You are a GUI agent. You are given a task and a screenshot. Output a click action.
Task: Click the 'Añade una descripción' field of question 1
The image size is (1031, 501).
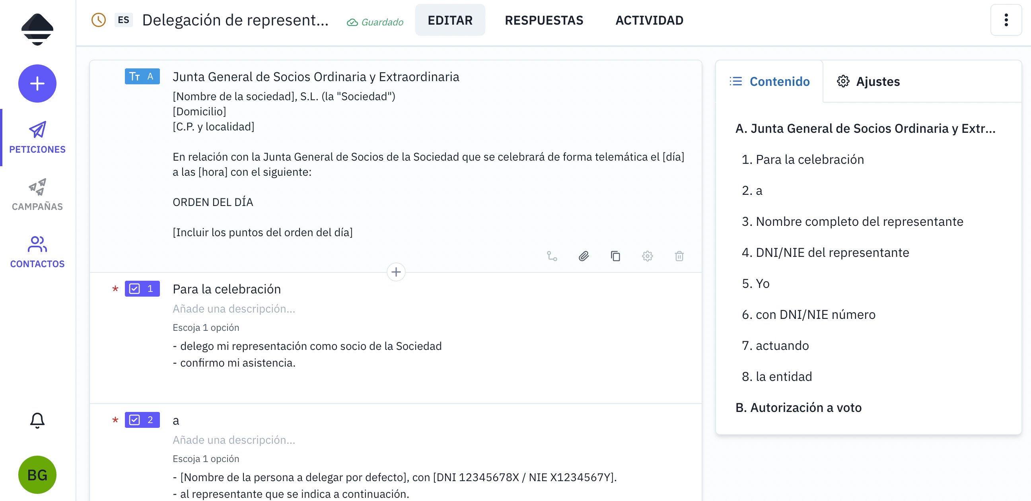234,309
